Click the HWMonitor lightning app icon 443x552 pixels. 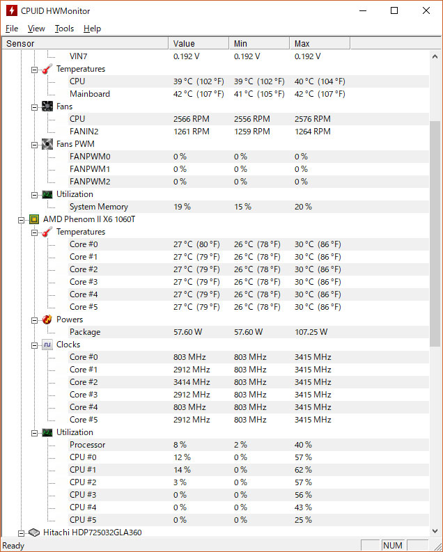[x=12, y=10]
